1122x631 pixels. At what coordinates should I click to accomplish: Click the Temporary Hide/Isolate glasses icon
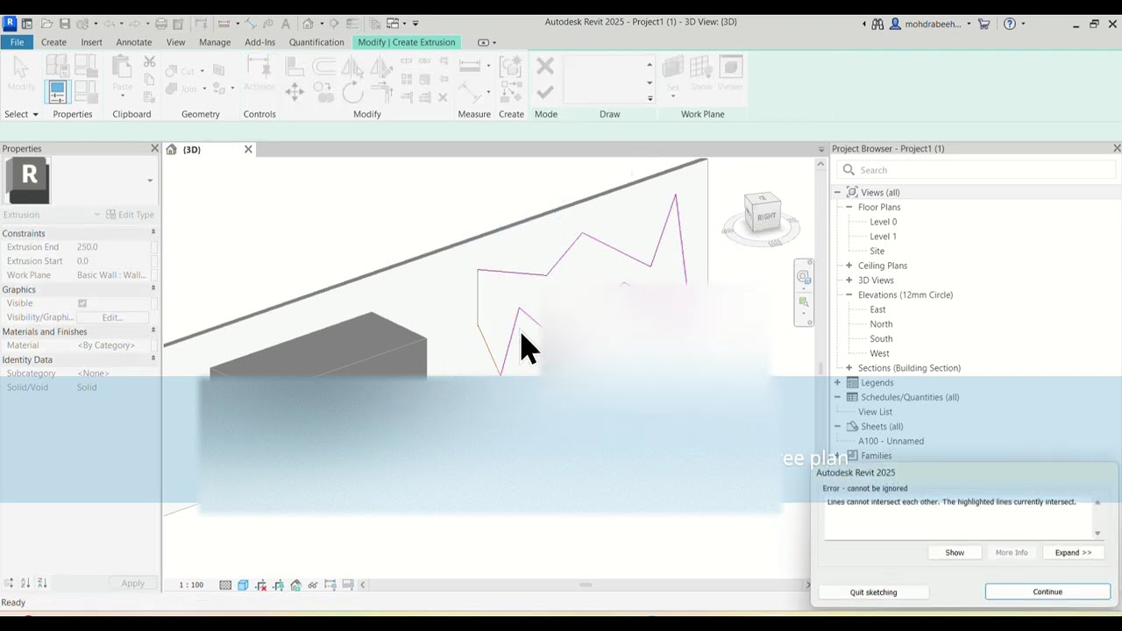(x=313, y=585)
